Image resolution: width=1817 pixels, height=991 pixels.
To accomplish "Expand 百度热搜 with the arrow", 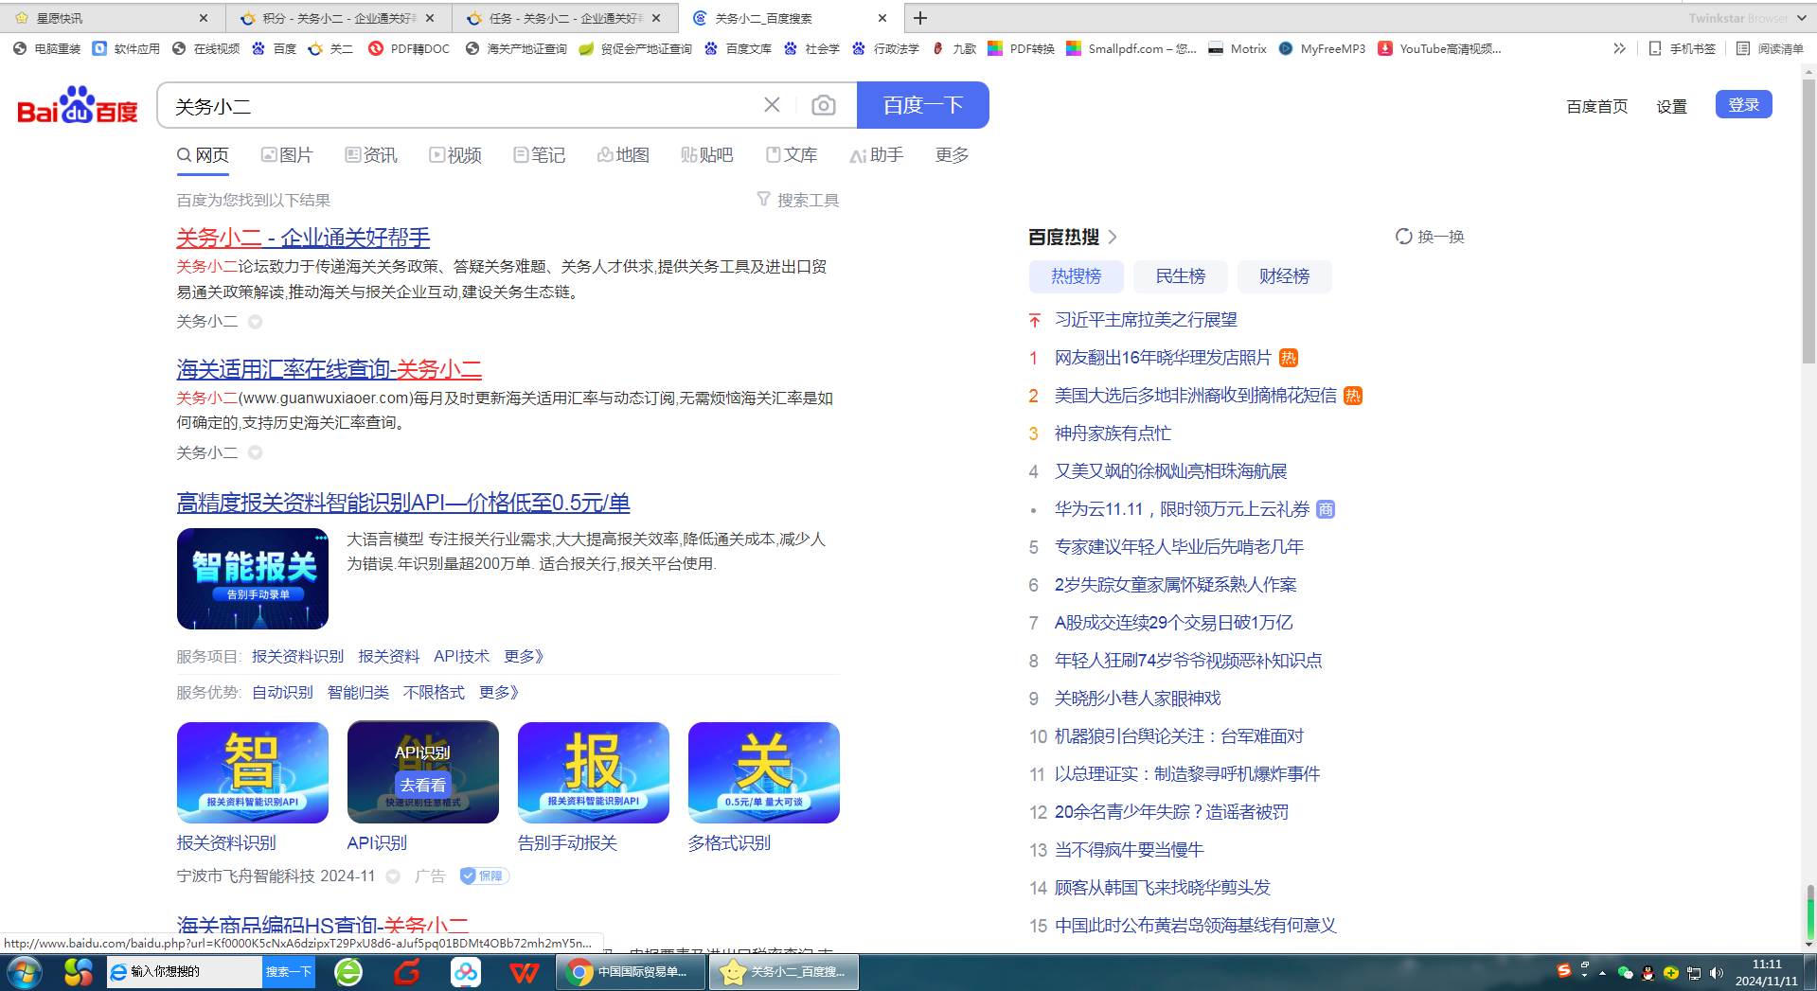I will coord(1113,237).
